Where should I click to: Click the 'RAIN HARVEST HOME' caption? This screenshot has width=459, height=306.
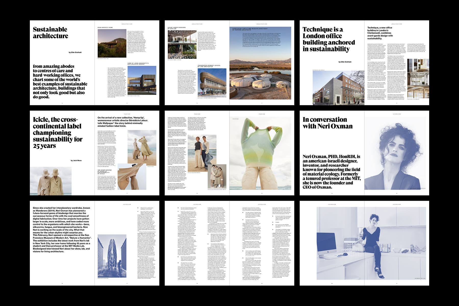click(105, 28)
